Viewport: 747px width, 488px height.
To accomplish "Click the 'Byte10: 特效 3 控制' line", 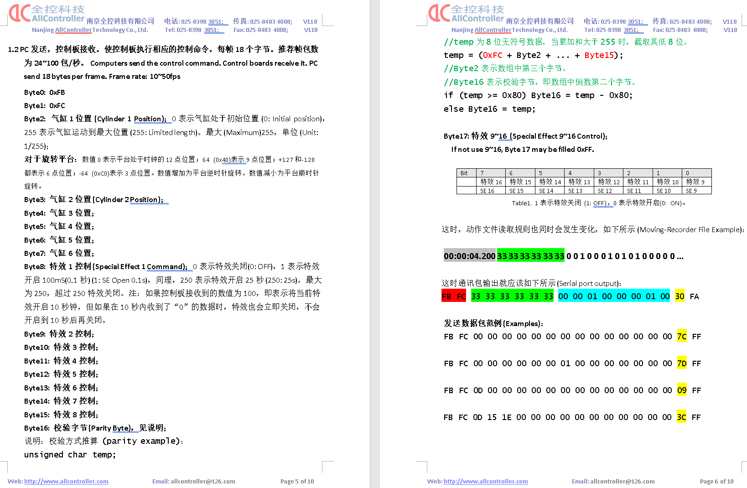I will [x=62, y=347].
